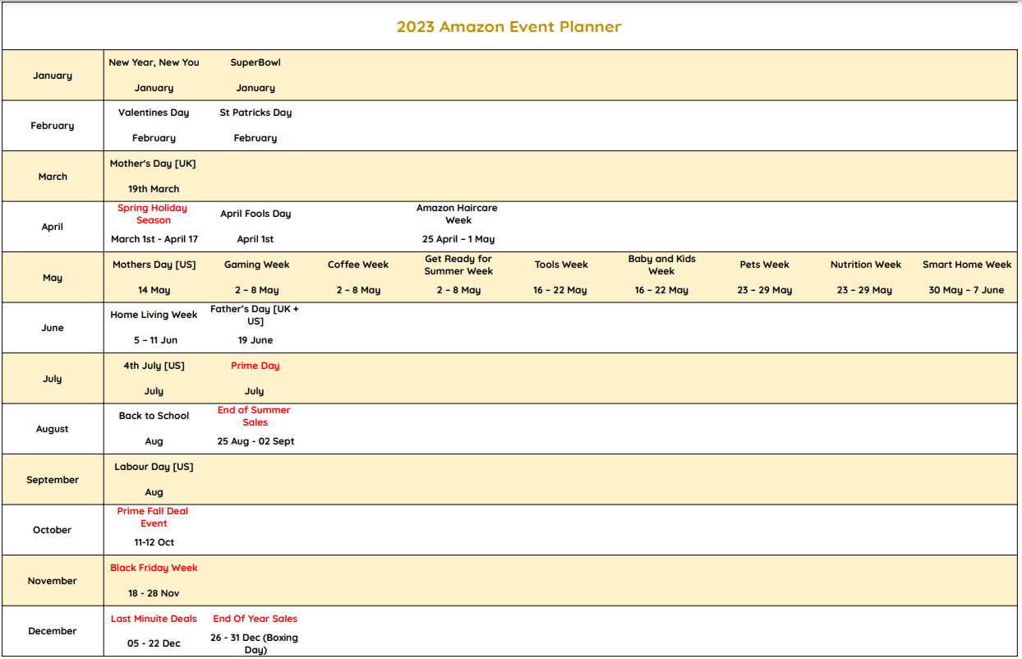Image resolution: width=1022 pixels, height=659 pixels.
Task: Select the "Smart Home Week" event
Action: pyautogui.click(x=967, y=265)
